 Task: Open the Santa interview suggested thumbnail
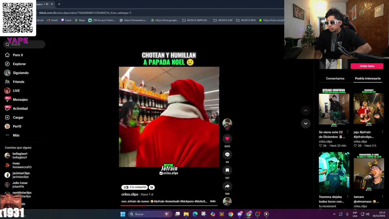pyautogui.click(x=369, y=108)
